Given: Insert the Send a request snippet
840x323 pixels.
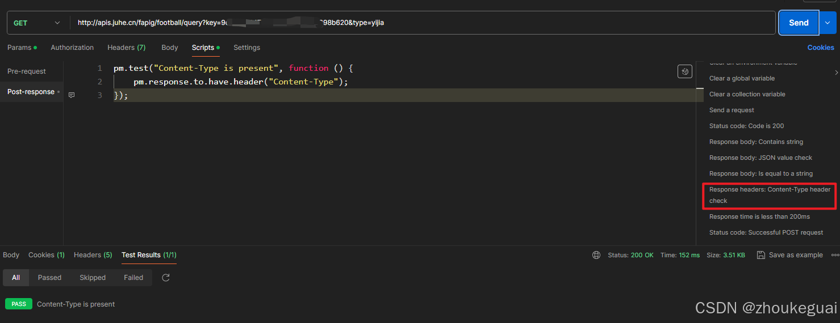Looking at the screenshot, I should tap(732, 110).
